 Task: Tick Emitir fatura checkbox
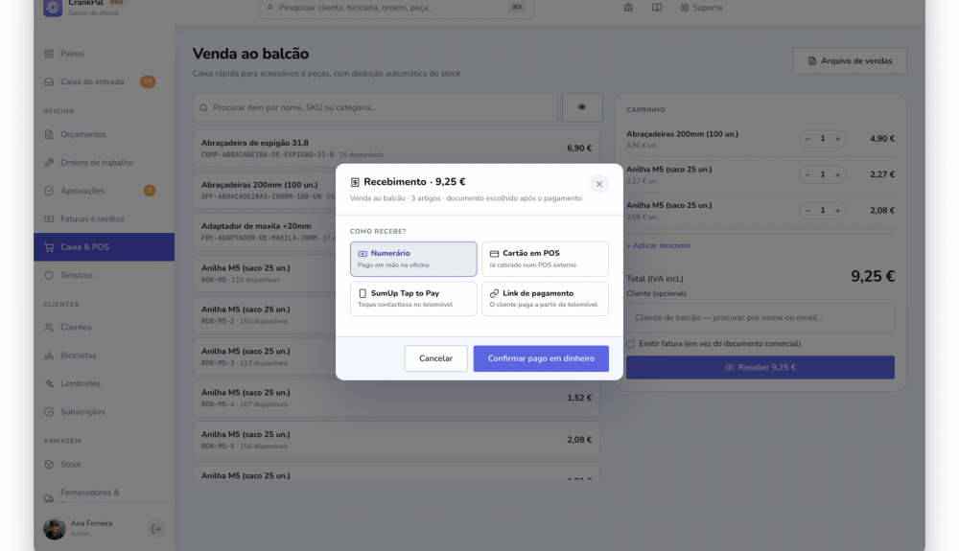630,344
